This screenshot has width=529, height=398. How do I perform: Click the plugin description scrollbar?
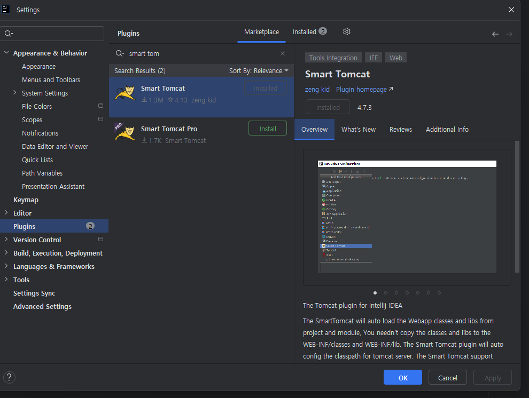[x=517, y=207]
